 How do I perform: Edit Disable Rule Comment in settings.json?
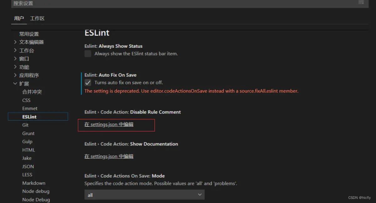pos(109,125)
